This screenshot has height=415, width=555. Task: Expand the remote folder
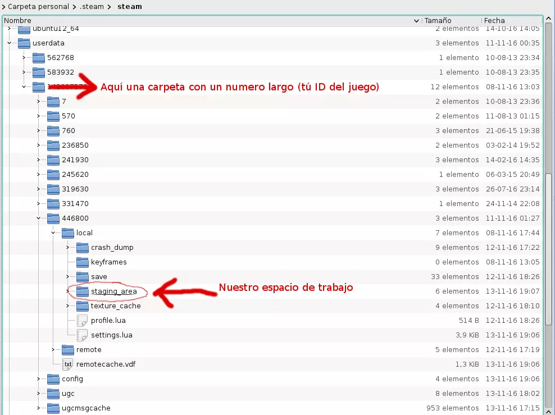[53, 349]
